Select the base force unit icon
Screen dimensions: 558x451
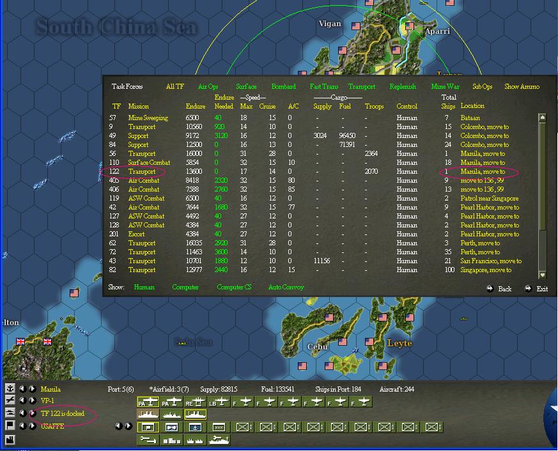click(x=171, y=427)
